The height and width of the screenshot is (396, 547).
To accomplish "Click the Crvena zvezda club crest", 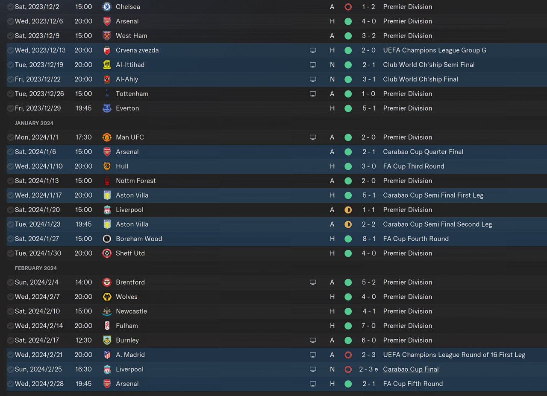I will (107, 50).
